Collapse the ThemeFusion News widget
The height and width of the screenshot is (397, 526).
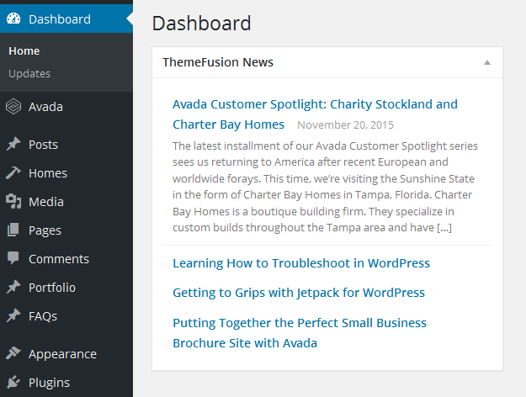click(x=487, y=62)
